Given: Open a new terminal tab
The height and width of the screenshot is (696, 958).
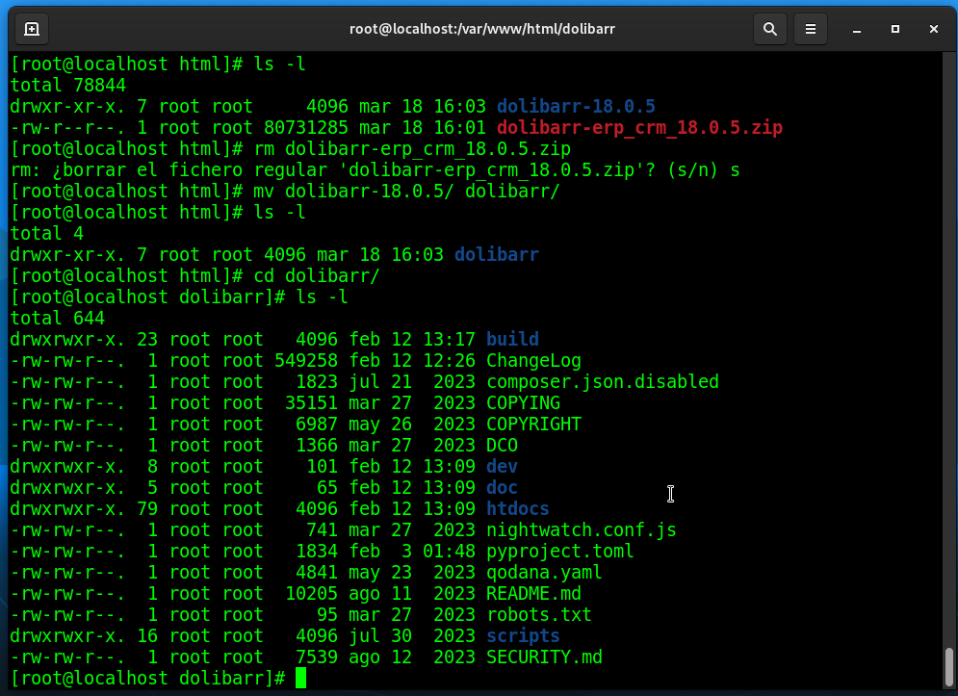Looking at the screenshot, I should (x=31, y=29).
